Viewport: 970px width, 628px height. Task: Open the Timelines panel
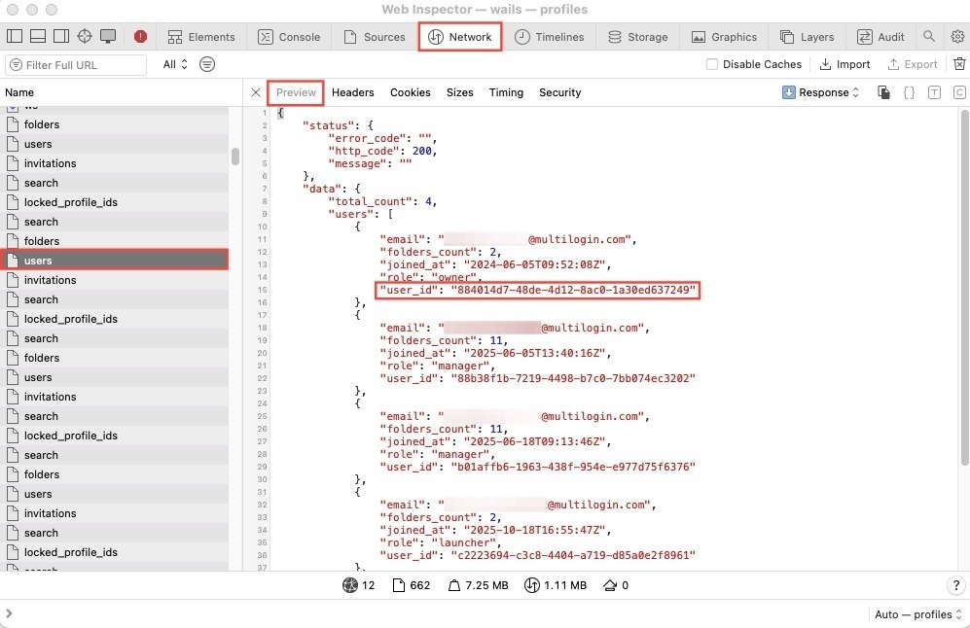[x=550, y=36]
